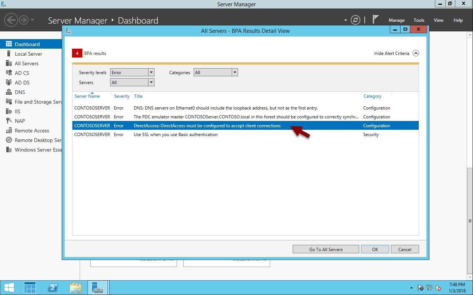Click the Windows Server Essentials icon

9,150
